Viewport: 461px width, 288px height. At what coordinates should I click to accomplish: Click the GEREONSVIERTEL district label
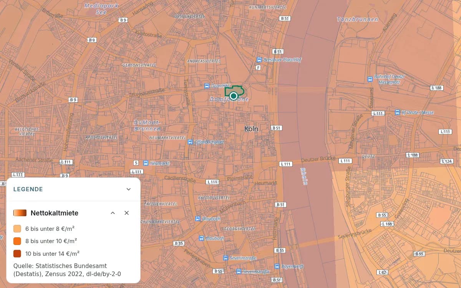pos(139,65)
